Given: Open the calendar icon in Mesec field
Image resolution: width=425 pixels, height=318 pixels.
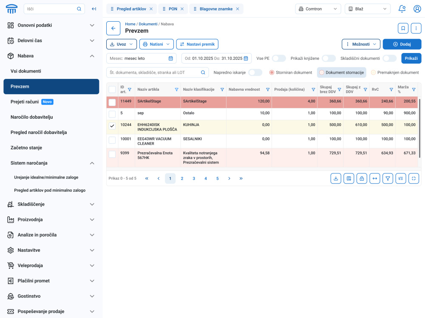Looking at the screenshot, I should 171,59.
